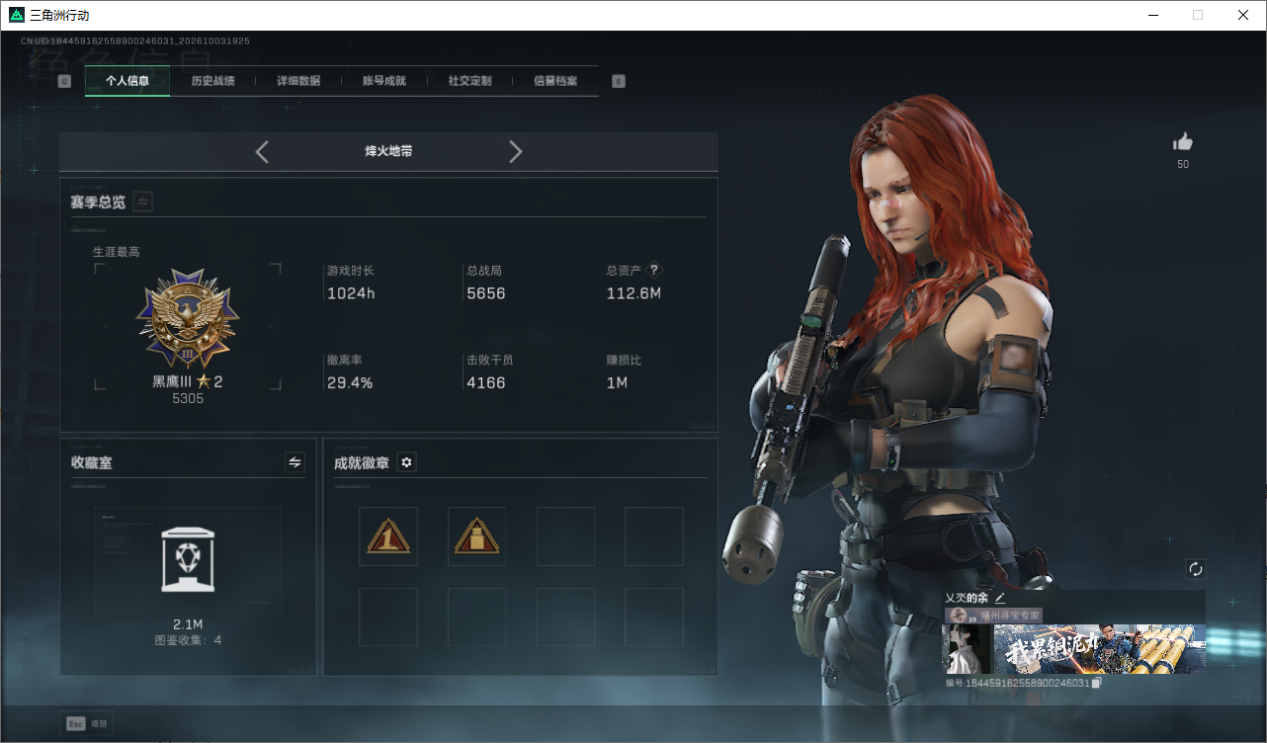1267x743 pixels.
Task: Open the 收藏室 display case icon
Action: point(188,559)
